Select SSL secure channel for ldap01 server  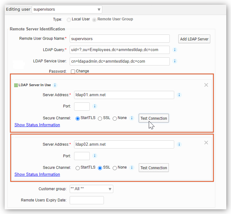pos(100,118)
